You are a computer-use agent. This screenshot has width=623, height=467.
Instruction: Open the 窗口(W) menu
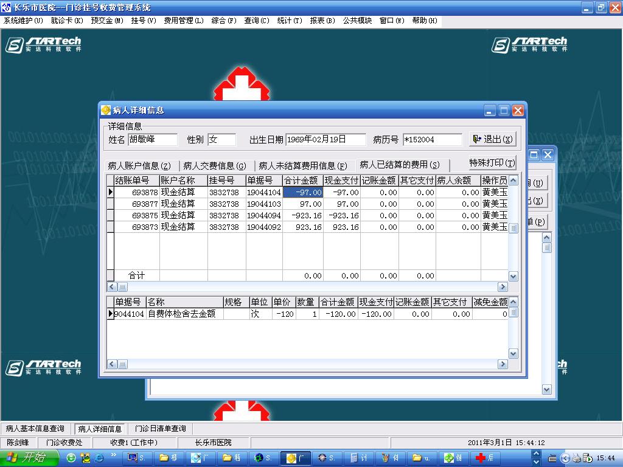392,20
